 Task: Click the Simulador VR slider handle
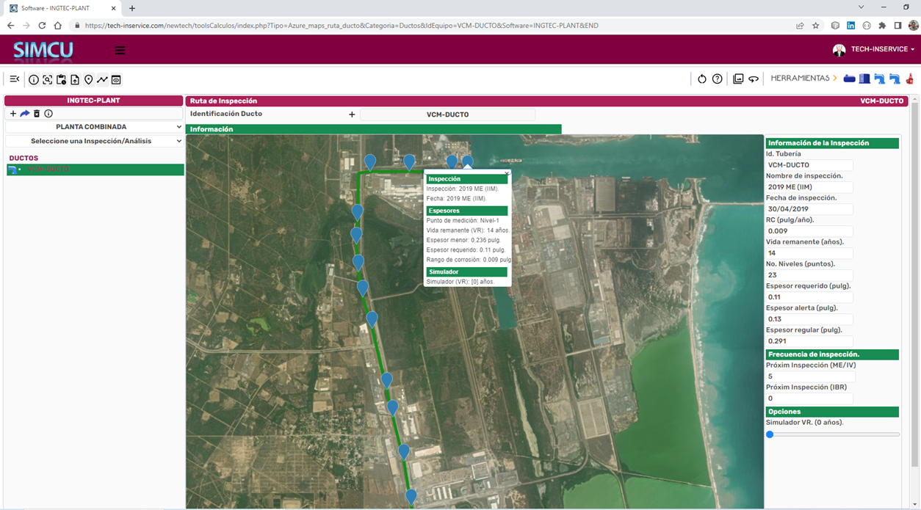pos(770,434)
